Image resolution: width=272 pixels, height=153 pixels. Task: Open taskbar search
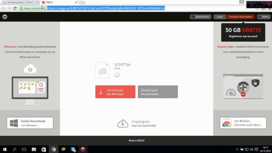(x=14, y=149)
